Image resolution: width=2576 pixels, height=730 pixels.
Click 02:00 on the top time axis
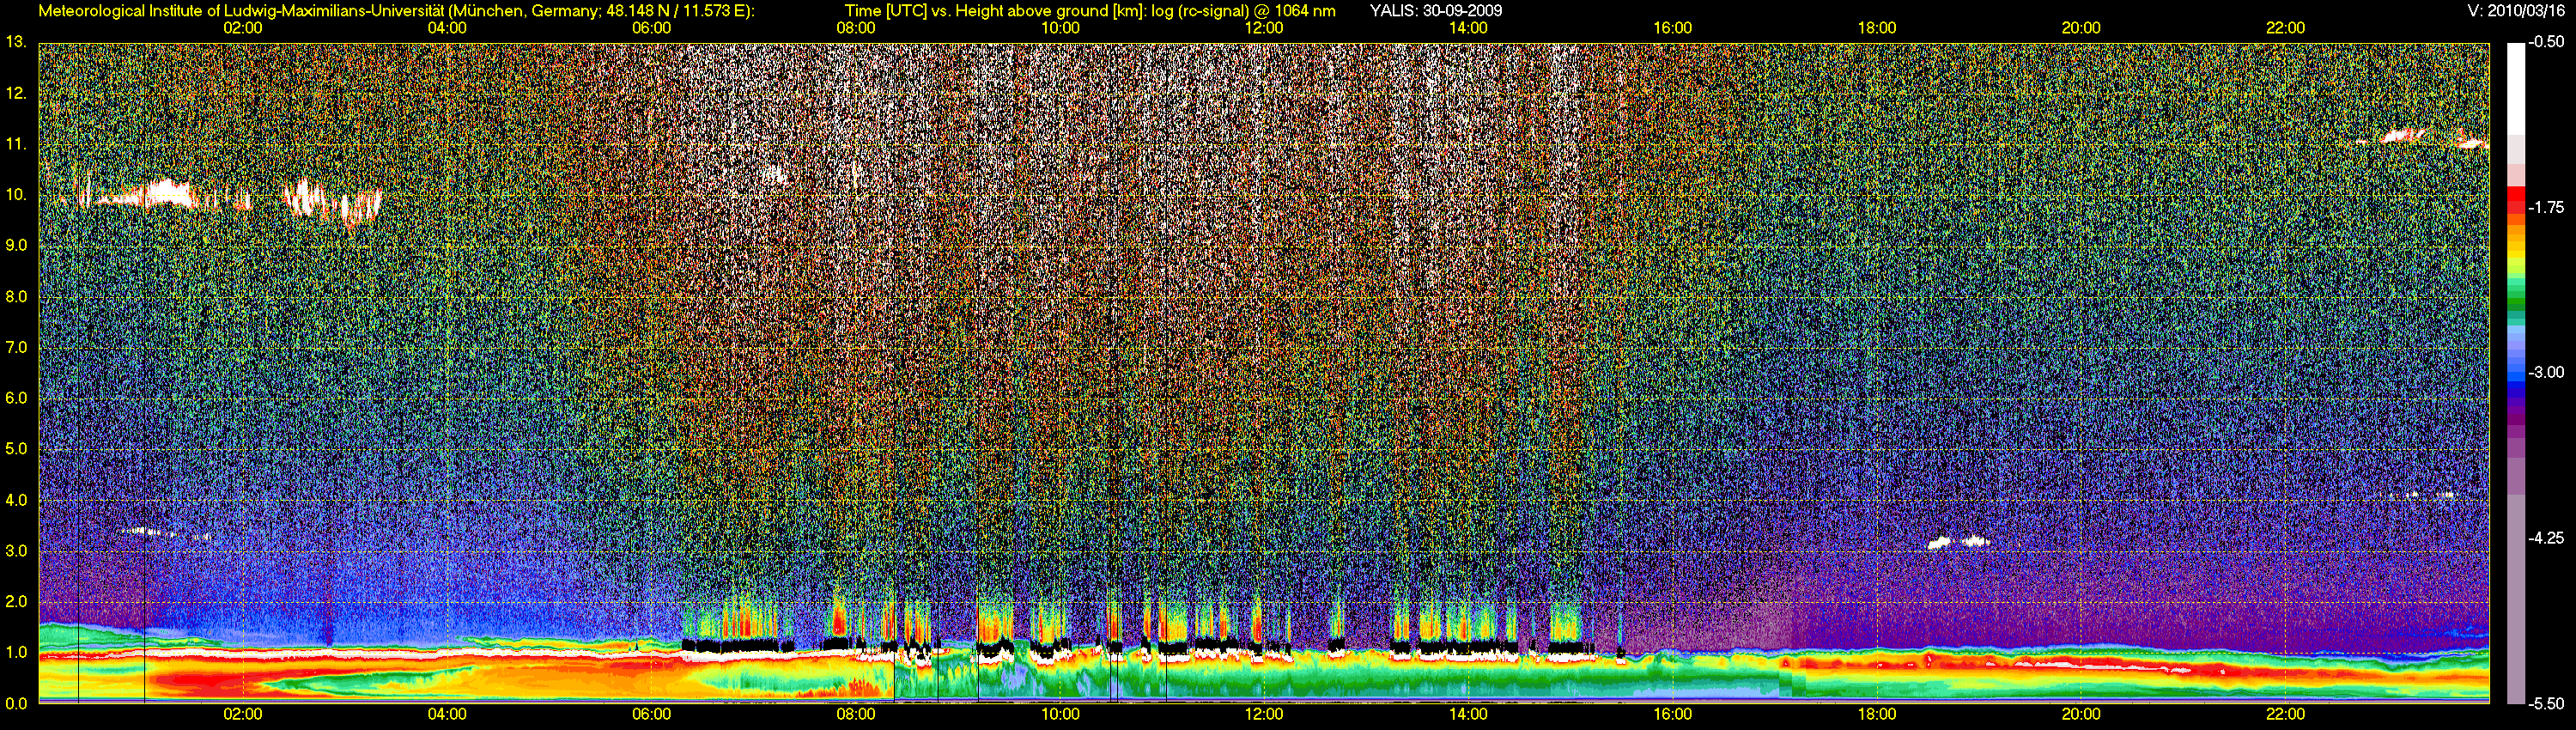243,28
